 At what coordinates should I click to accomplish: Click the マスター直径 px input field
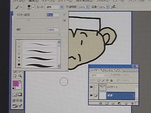pyautogui.click(x=53, y=15)
